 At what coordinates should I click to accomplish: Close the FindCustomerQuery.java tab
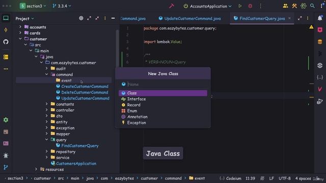tap(289, 18)
